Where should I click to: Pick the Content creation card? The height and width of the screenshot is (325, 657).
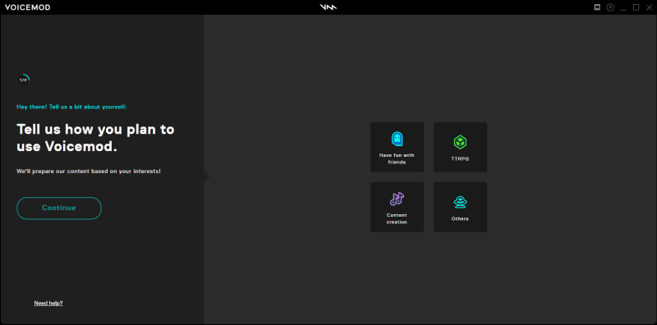tap(397, 207)
